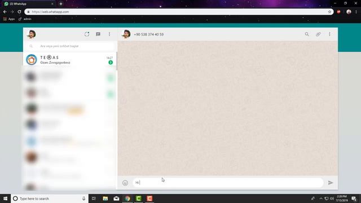
Task: Click the taskbar microphone icon
Action: click(x=84, y=198)
